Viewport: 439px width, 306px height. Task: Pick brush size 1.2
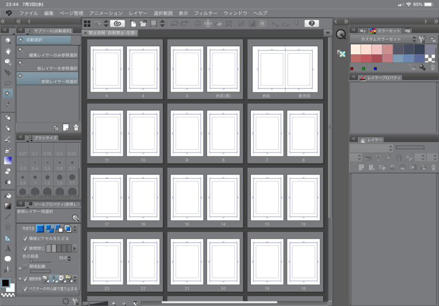pyautogui.click(x=47, y=179)
